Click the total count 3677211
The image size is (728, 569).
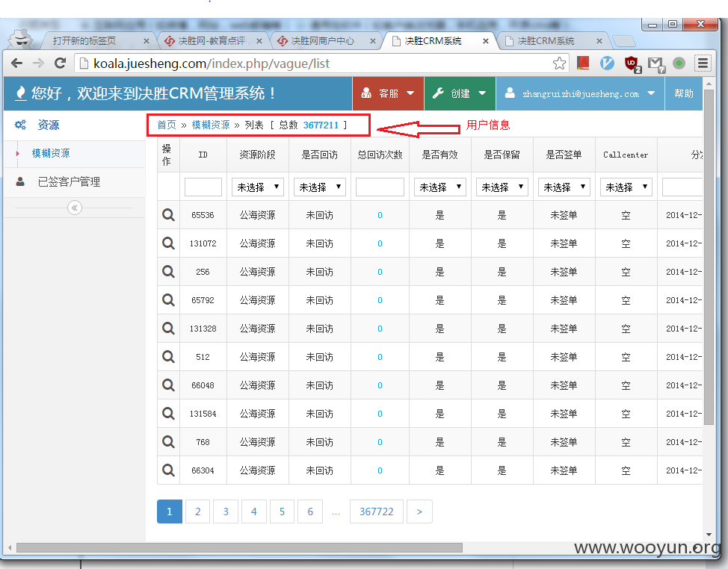tap(321, 125)
